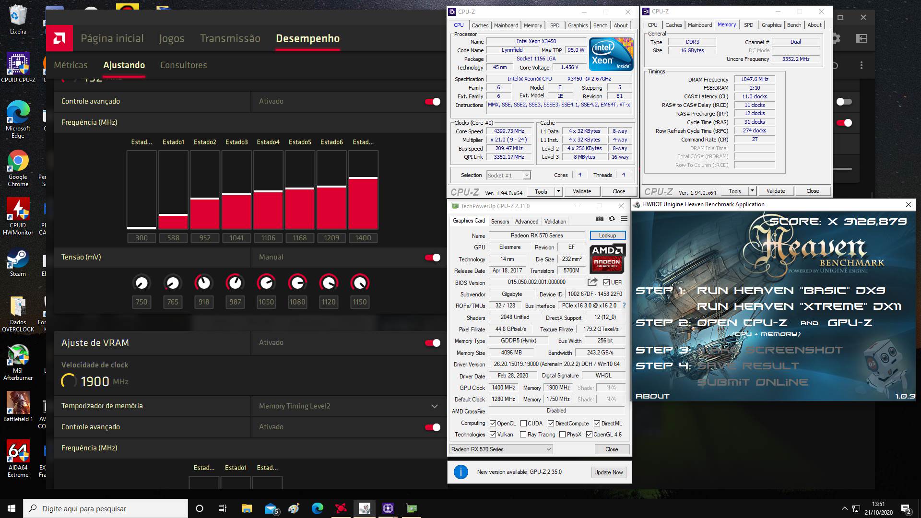
Task: Click the GPU-Z screenshot camera icon
Action: click(599, 219)
